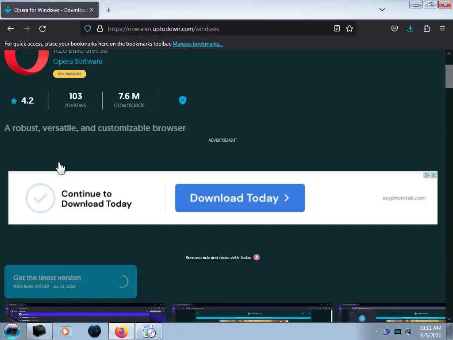Viewport: 453px width, 340px height.
Task: Switch to Firefox in the taskbar
Action: coord(122,331)
